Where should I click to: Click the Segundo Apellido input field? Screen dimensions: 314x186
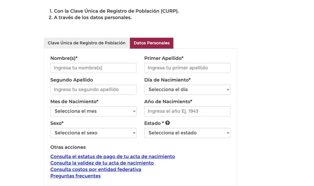click(93, 90)
